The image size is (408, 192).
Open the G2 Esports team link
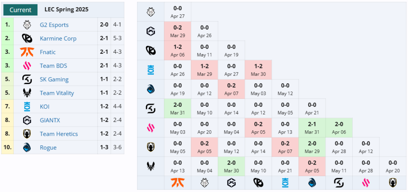pos(54,25)
